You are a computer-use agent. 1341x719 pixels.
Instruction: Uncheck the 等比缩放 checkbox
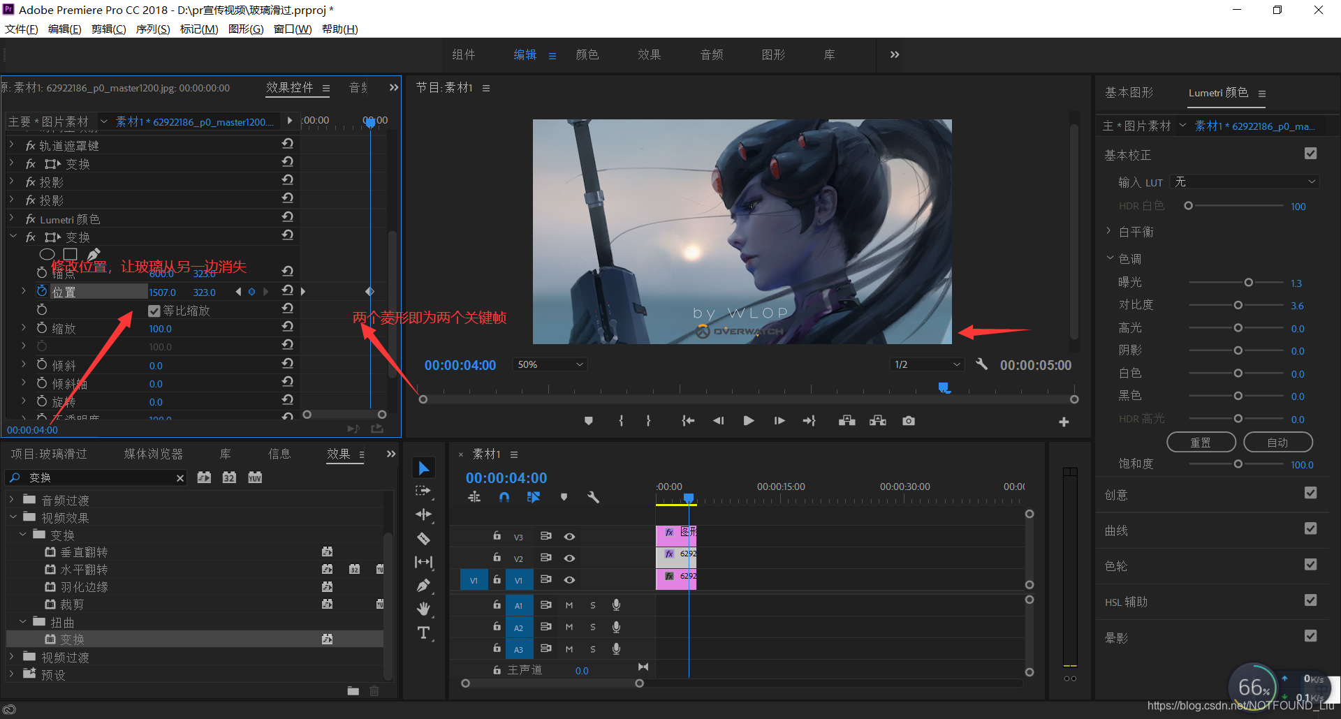[x=154, y=311]
